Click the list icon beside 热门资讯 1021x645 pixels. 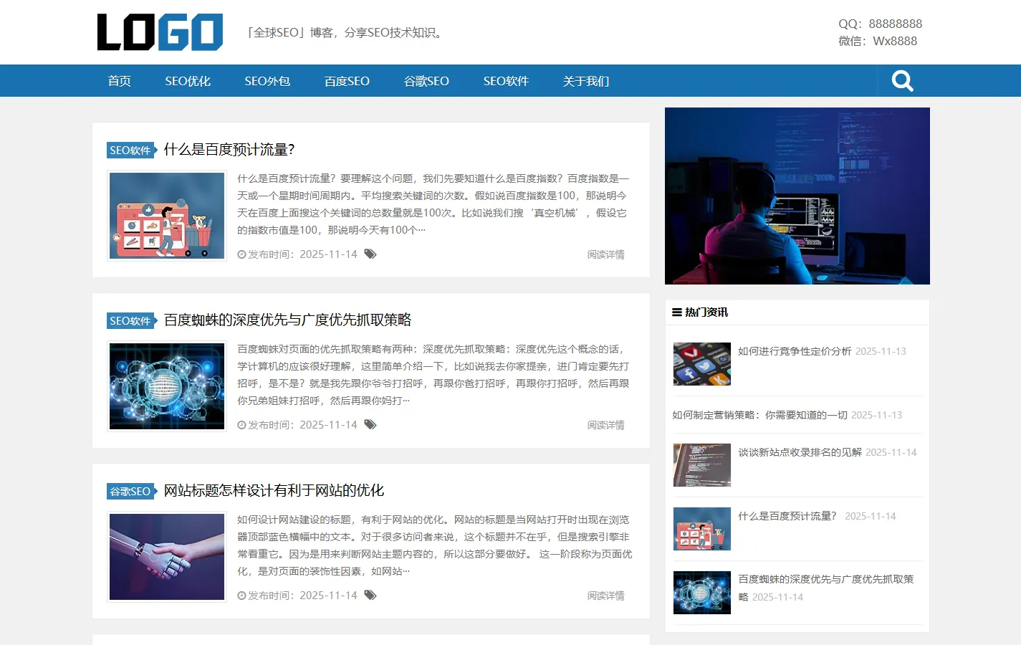pyautogui.click(x=677, y=312)
